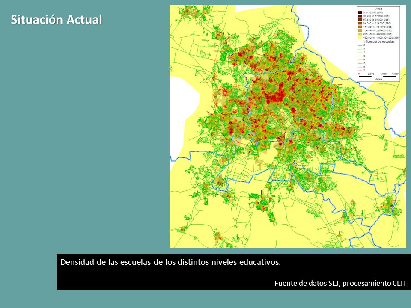Click 'Fuente de datos SEJ, procesamiento CEIT' text
Viewport: 411px width, 308px height.
(x=340, y=283)
